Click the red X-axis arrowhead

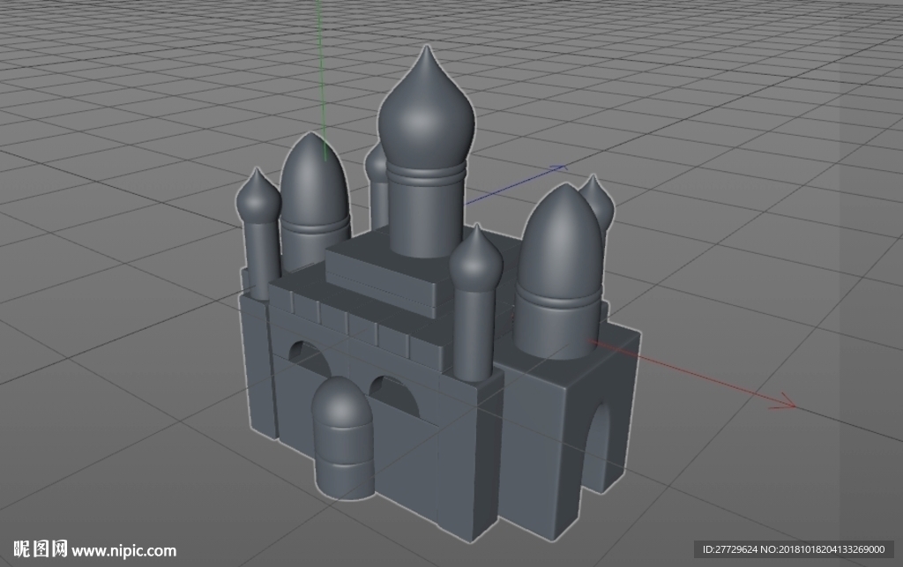point(784,400)
